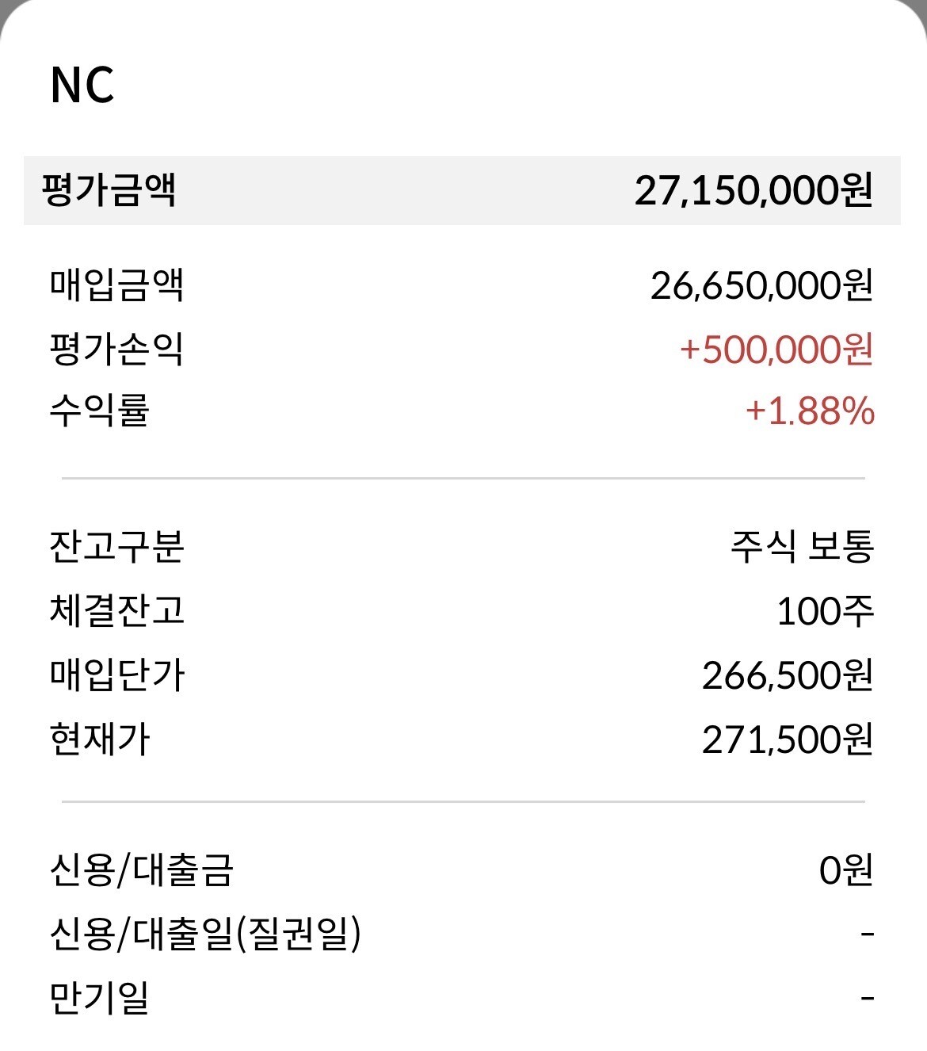Tap the 체결잔고 label
Image resolution: width=927 pixels, height=1051 pixels.
pos(116,610)
